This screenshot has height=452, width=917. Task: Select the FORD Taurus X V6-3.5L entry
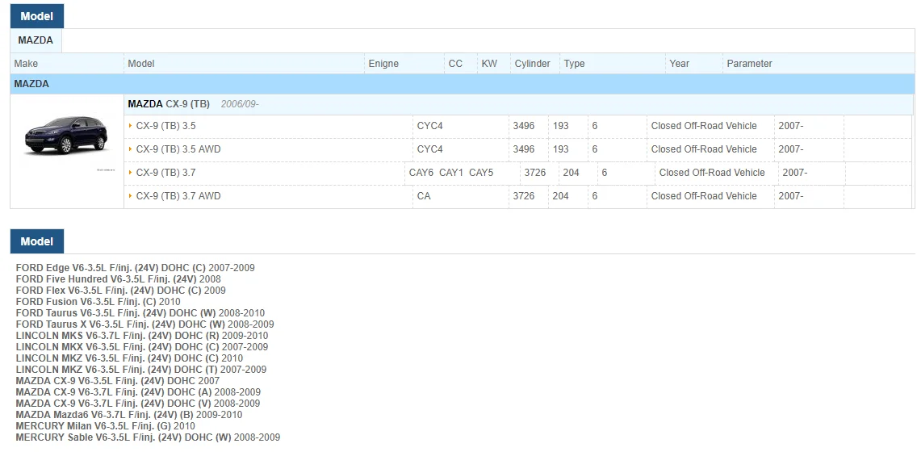[x=144, y=324]
